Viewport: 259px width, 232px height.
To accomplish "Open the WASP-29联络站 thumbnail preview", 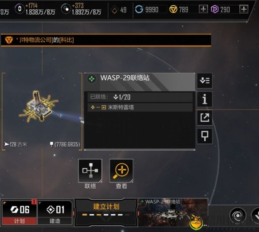I will [173, 213].
